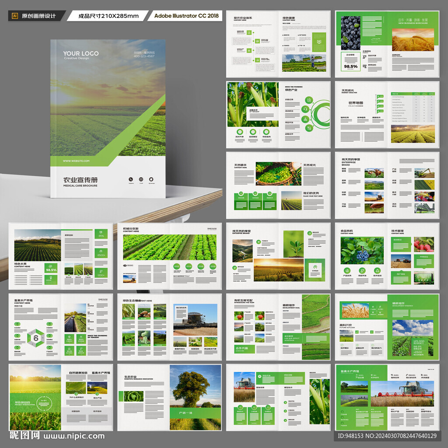Click YOUR LOGO text on the cover
448x448 pixels.
point(81,53)
